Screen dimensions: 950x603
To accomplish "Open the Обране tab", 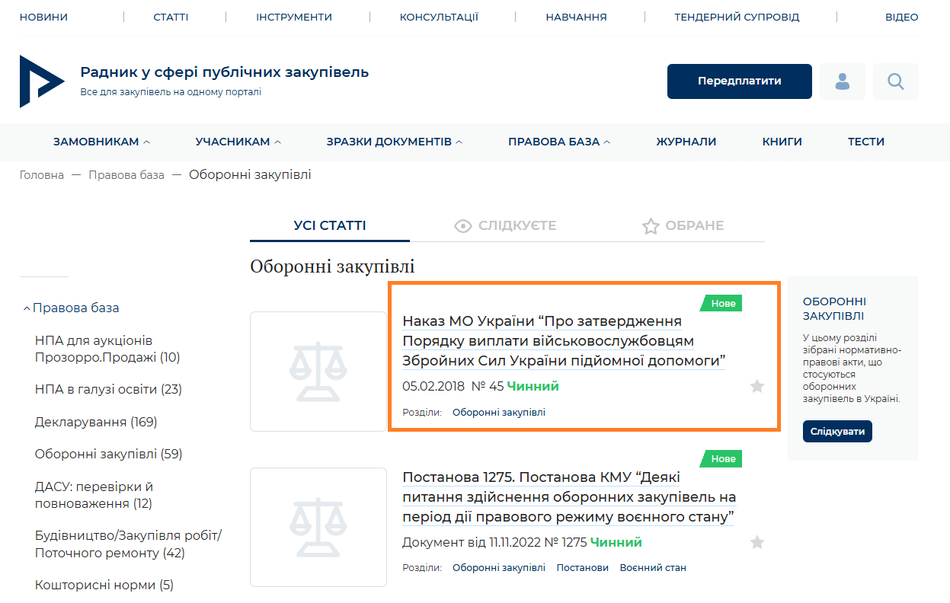I will [x=683, y=226].
